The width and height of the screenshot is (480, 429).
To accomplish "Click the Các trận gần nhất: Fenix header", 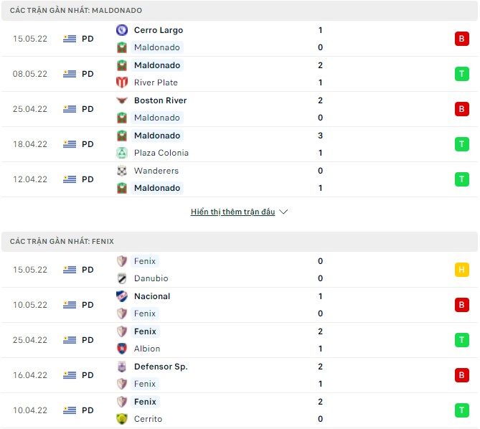I will tap(62, 242).
